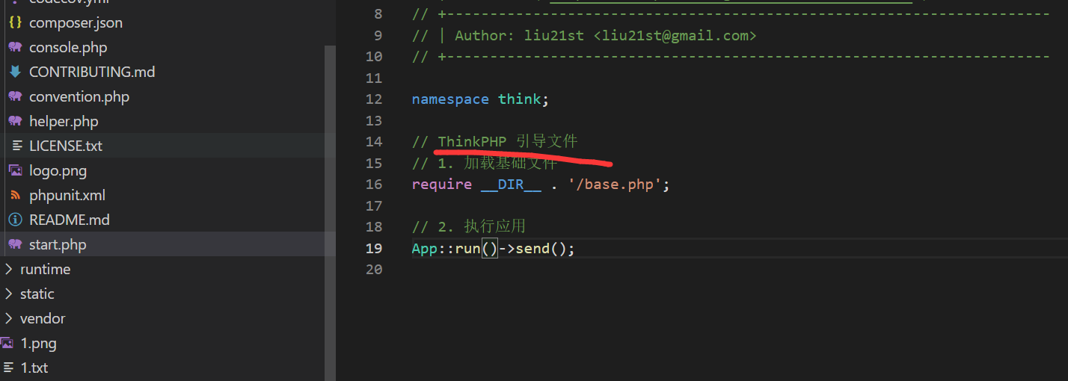Click line number 11 in the gutter

point(374,78)
